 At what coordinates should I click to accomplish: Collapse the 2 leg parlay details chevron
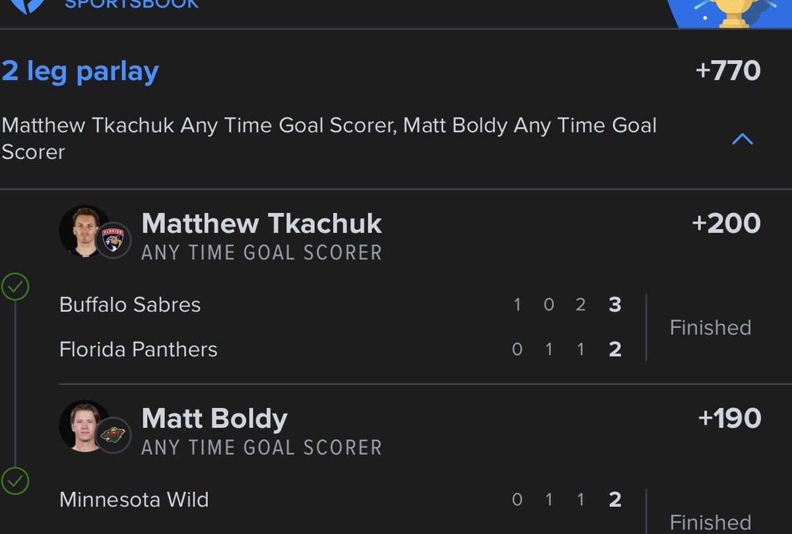[x=742, y=139]
